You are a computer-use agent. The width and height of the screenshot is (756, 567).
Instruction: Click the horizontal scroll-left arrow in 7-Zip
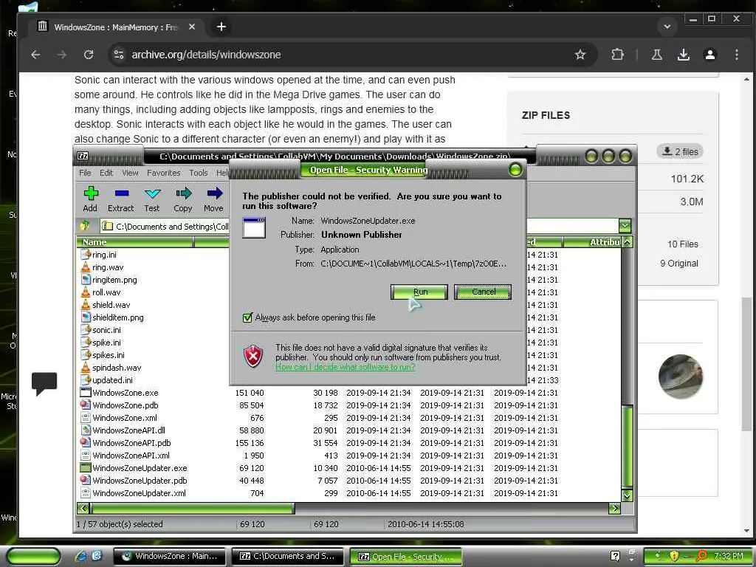(x=83, y=508)
